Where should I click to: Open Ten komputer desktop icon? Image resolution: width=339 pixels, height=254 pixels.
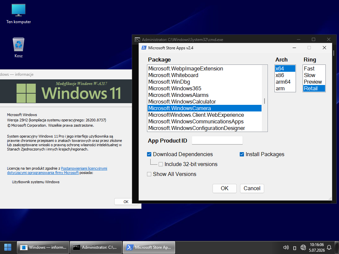pyautogui.click(x=19, y=14)
